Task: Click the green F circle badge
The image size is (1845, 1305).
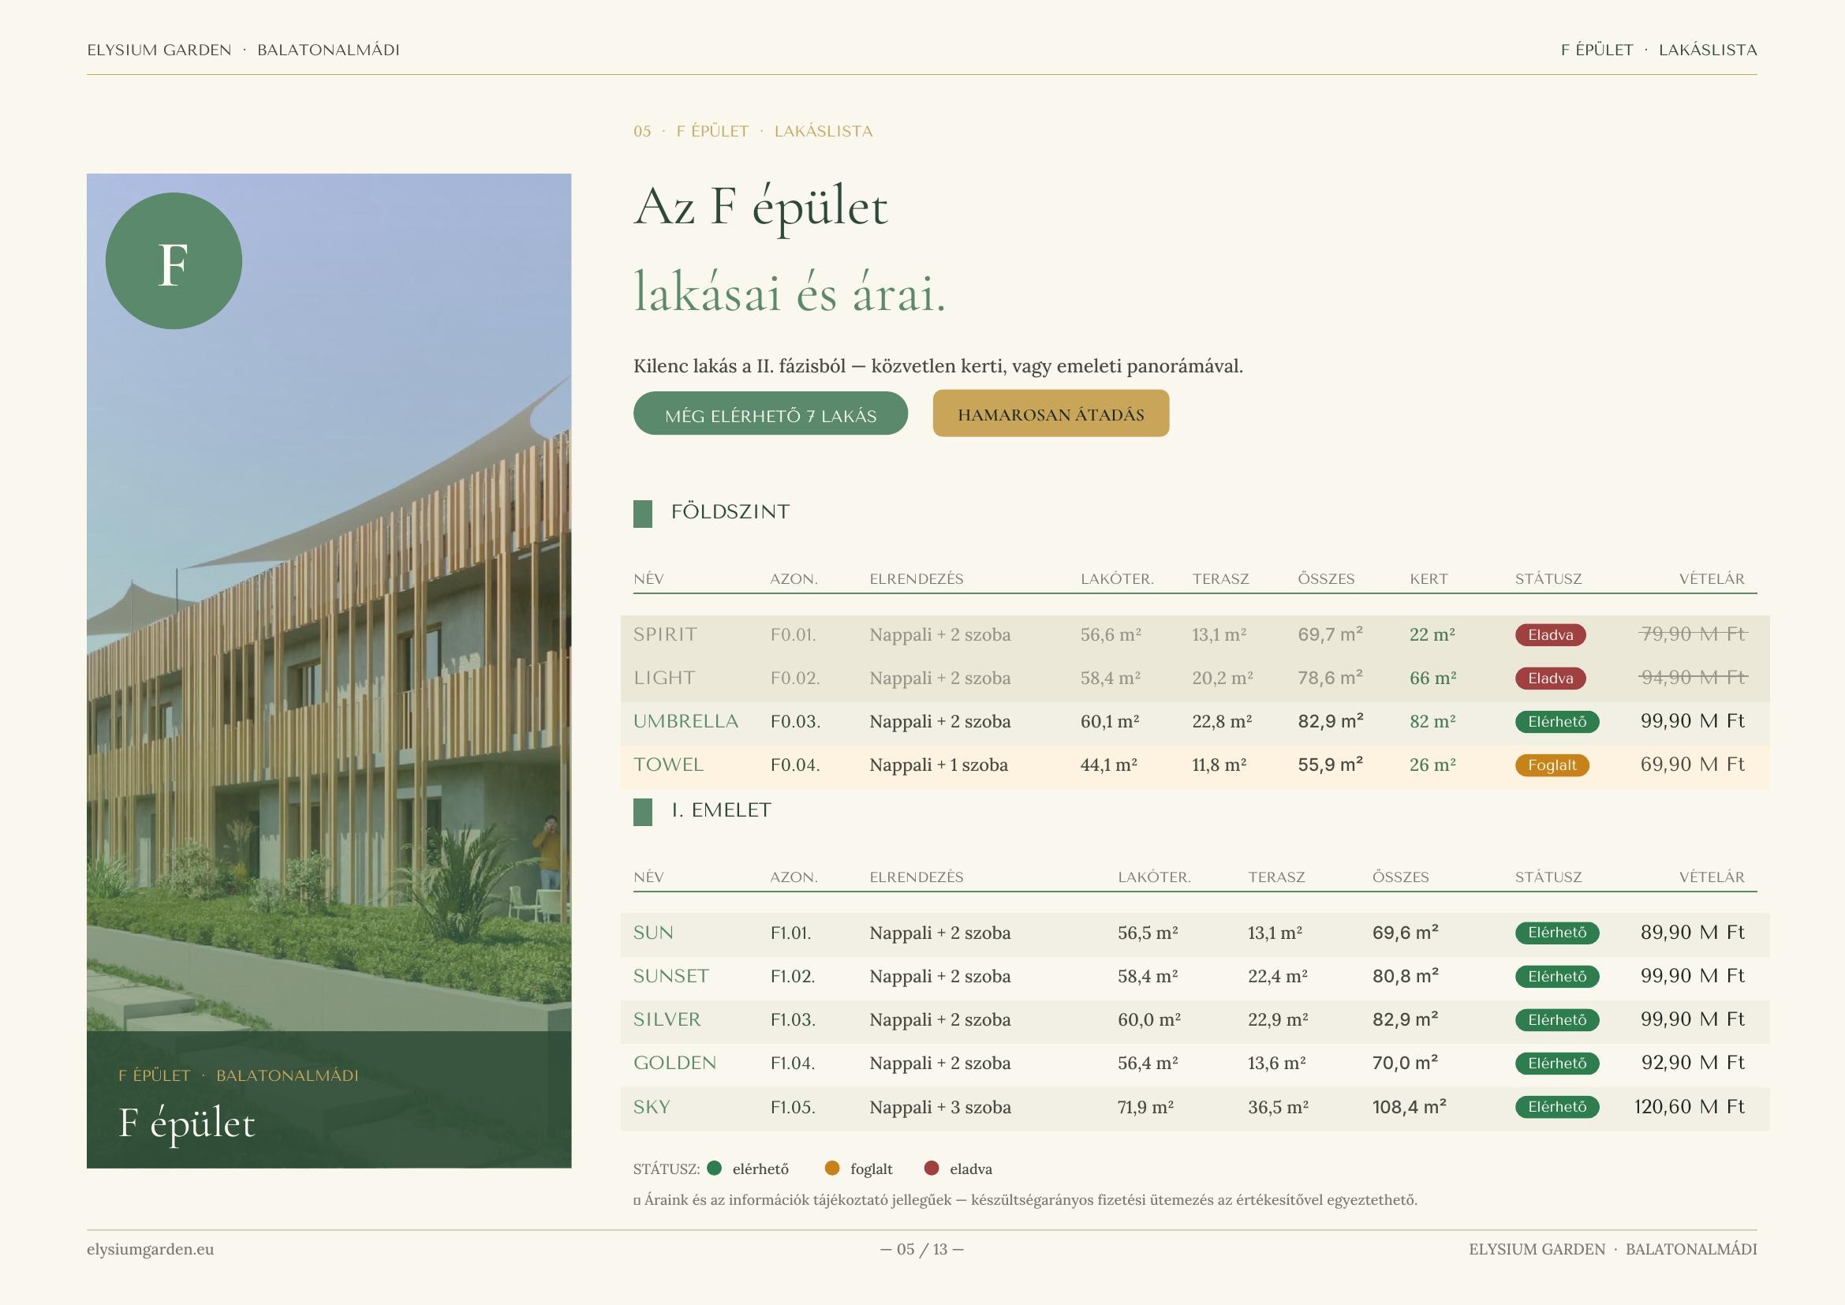Action: pos(174,260)
